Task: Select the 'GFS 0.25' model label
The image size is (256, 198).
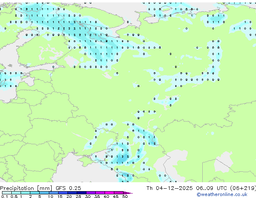Action: [x=68, y=188]
